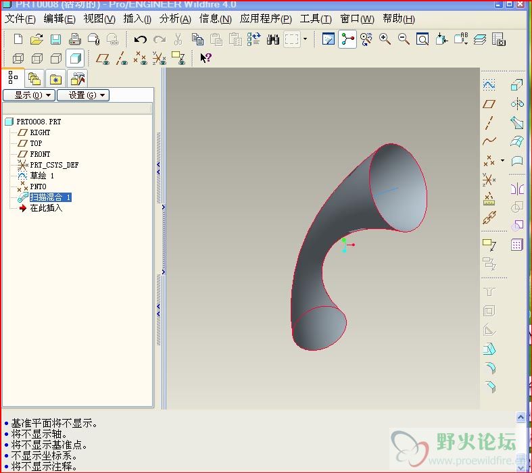Switch to no hidden line display mode

pos(56,58)
